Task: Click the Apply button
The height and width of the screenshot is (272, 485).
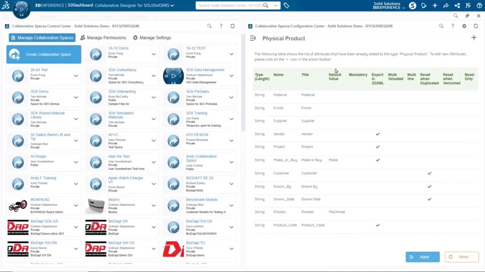Action: pos(422,257)
